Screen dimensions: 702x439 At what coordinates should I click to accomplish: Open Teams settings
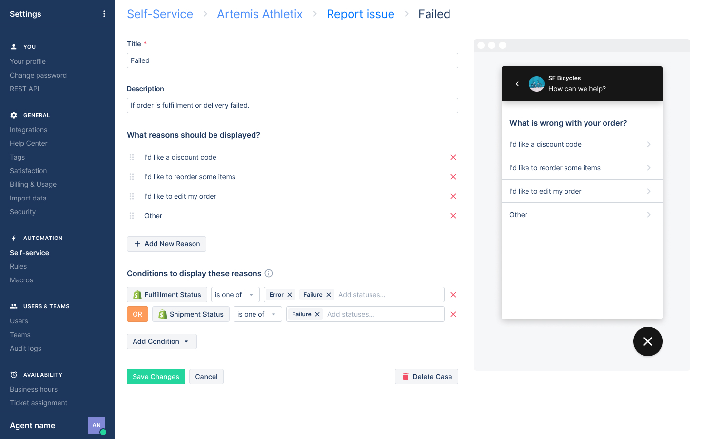click(x=20, y=335)
